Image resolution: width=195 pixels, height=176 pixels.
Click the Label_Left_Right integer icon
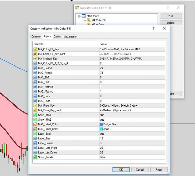(x=35, y=148)
